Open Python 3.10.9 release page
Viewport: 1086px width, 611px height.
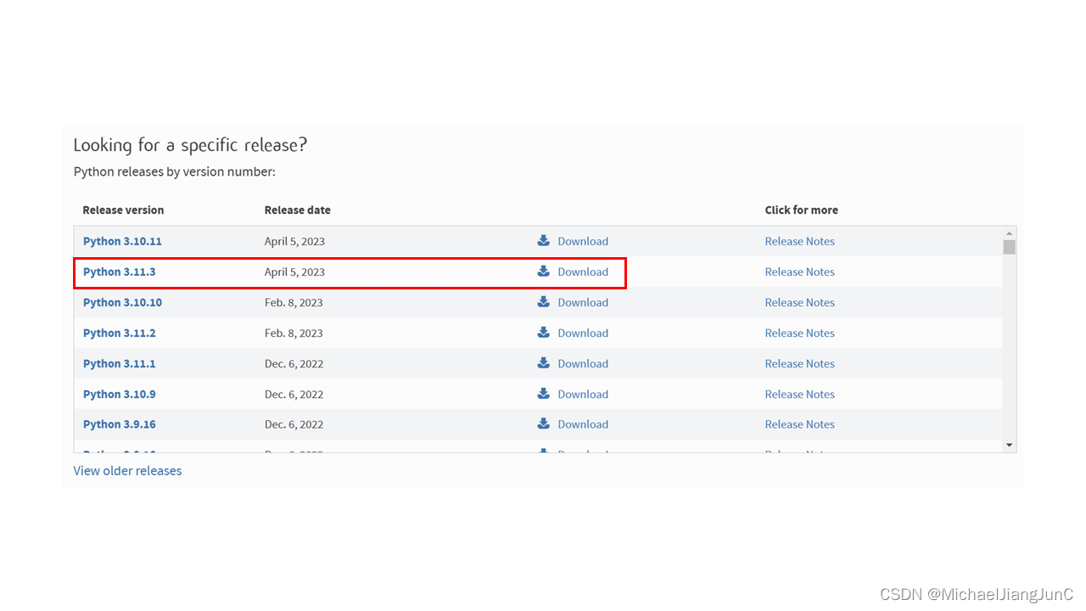(x=120, y=394)
